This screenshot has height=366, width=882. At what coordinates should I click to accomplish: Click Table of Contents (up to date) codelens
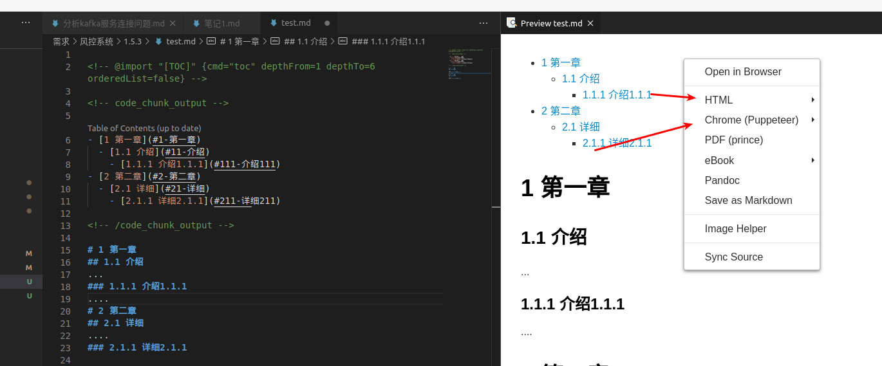144,128
